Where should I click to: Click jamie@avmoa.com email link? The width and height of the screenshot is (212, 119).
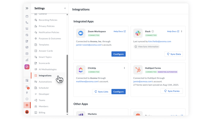tap(142, 81)
